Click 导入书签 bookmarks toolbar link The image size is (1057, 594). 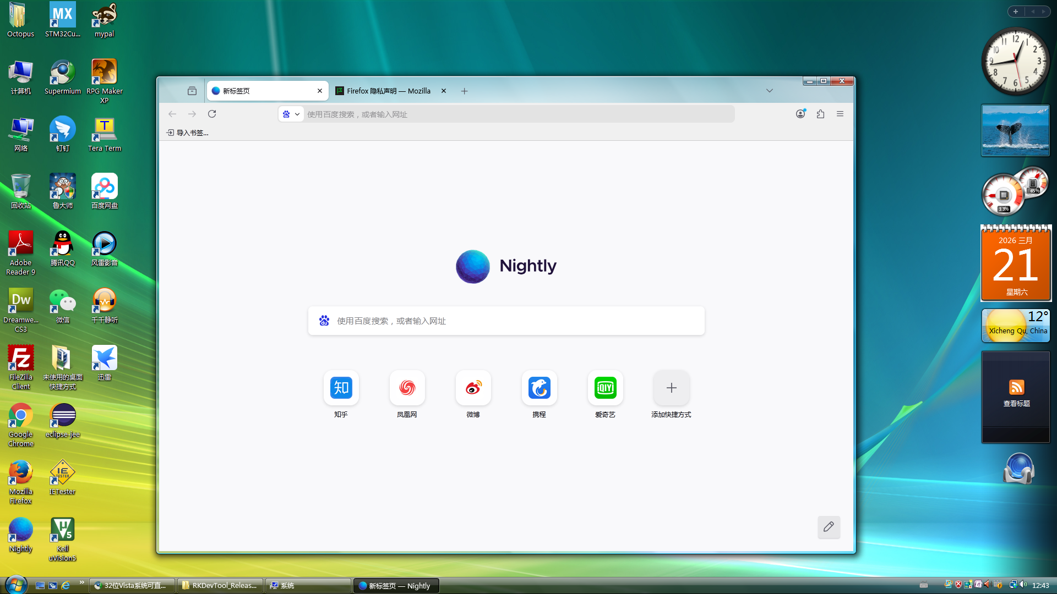pos(188,133)
